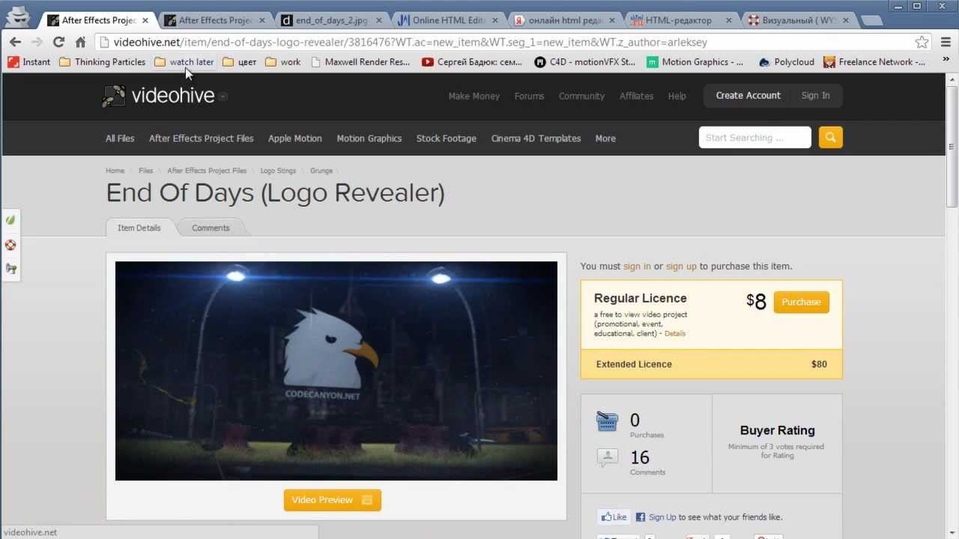Open the dropdown arrow beside videohive logo
This screenshot has height=539, width=959.
(x=223, y=97)
